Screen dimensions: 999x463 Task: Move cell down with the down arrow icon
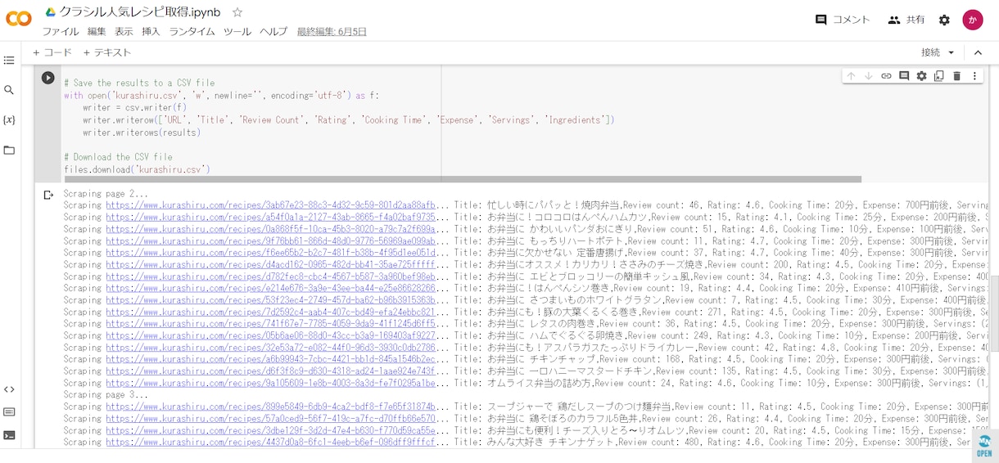pyautogui.click(x=869, y=76)
